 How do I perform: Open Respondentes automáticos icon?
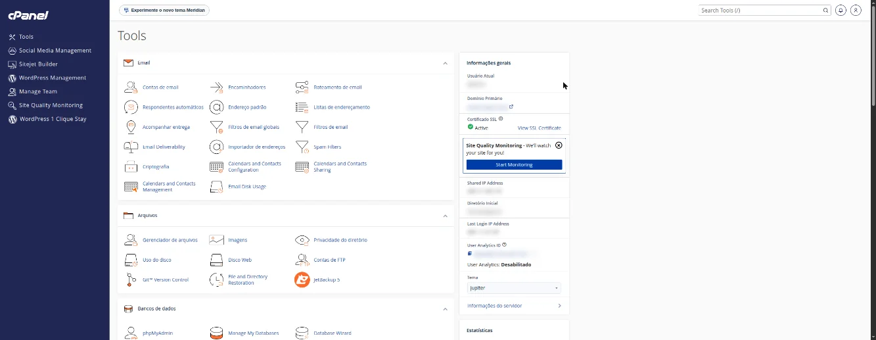pos(131,107)
